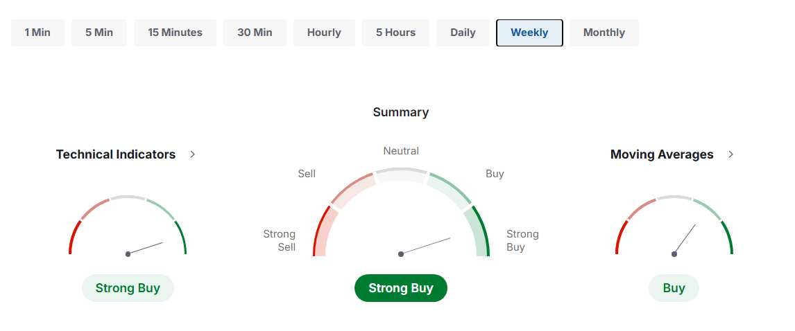Click the Moving Averages Buy label

pos(674,288)
